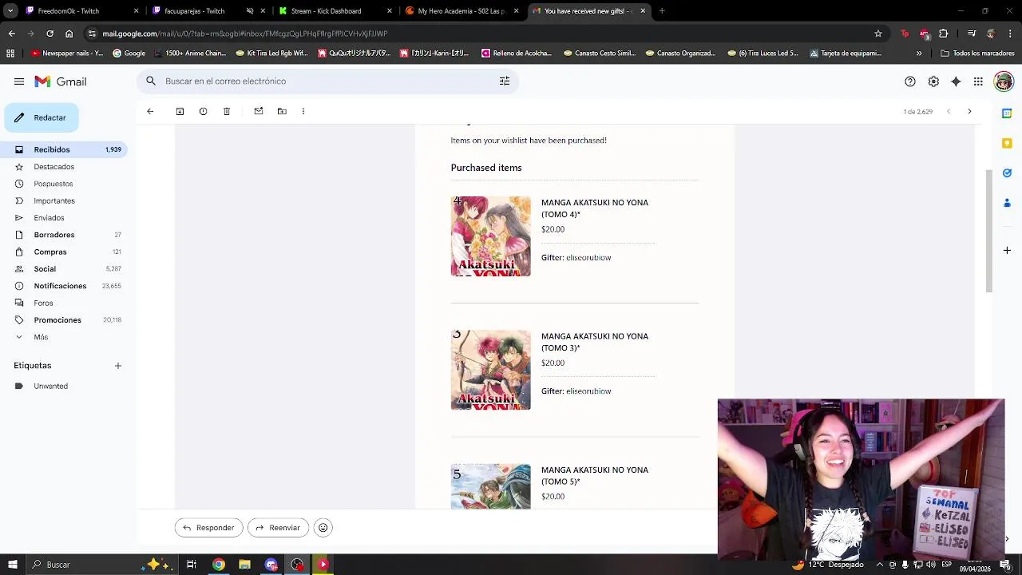The width and height of the screenshot is (1022, 575).
Task: Open Gmail settings gear
Action: point(933,81)
